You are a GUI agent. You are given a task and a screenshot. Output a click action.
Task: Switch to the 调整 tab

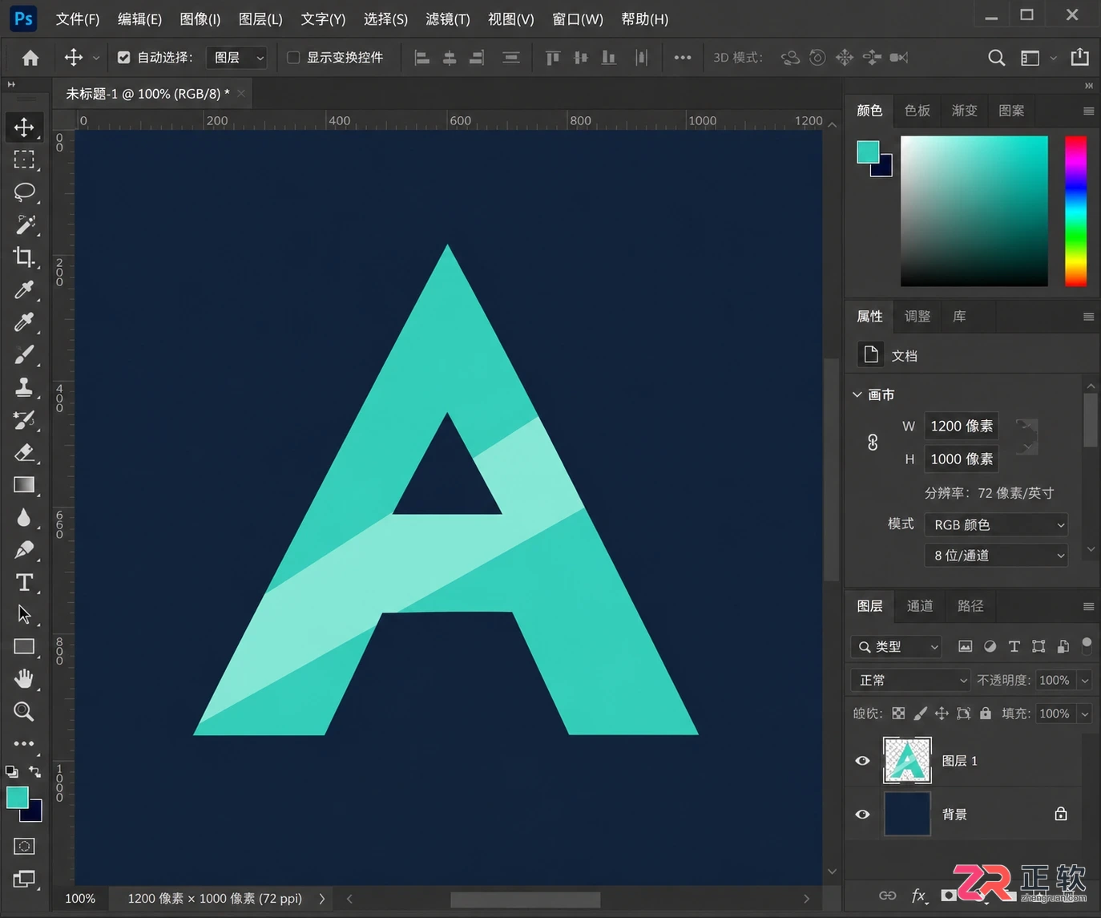coord(917,317)
